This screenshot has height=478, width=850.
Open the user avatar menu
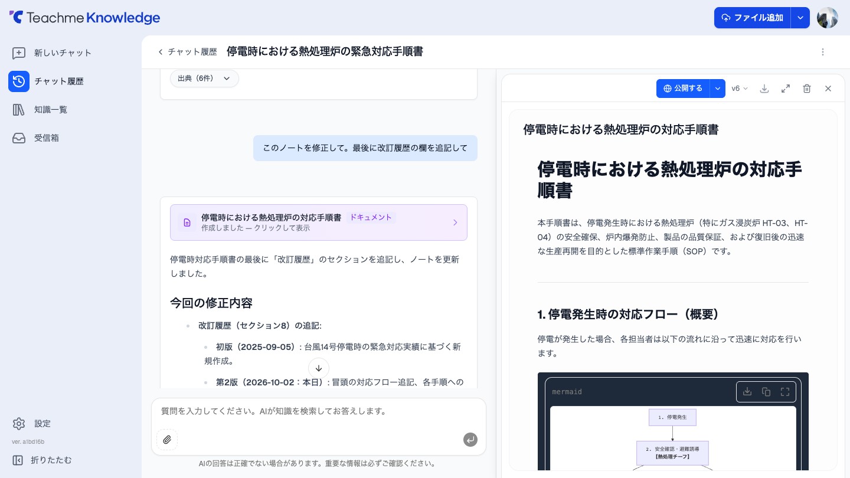[828, 18]
